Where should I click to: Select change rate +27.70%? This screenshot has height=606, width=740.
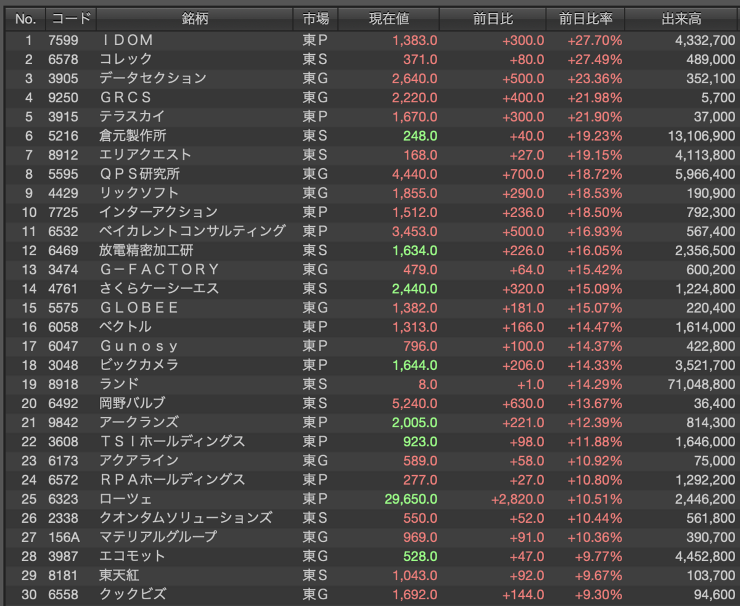click(595, 40)
